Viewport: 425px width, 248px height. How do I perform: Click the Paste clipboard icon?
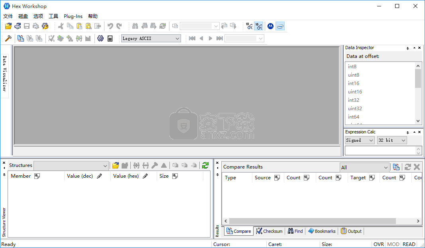coord(79,26)
